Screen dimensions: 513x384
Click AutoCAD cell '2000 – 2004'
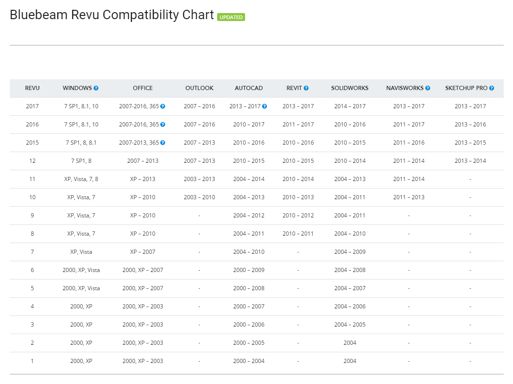click(x=249, y=361)
